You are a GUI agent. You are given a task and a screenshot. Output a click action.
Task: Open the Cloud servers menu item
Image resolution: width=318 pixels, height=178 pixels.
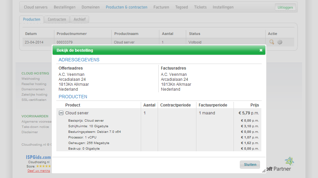(x=36, y=7)
